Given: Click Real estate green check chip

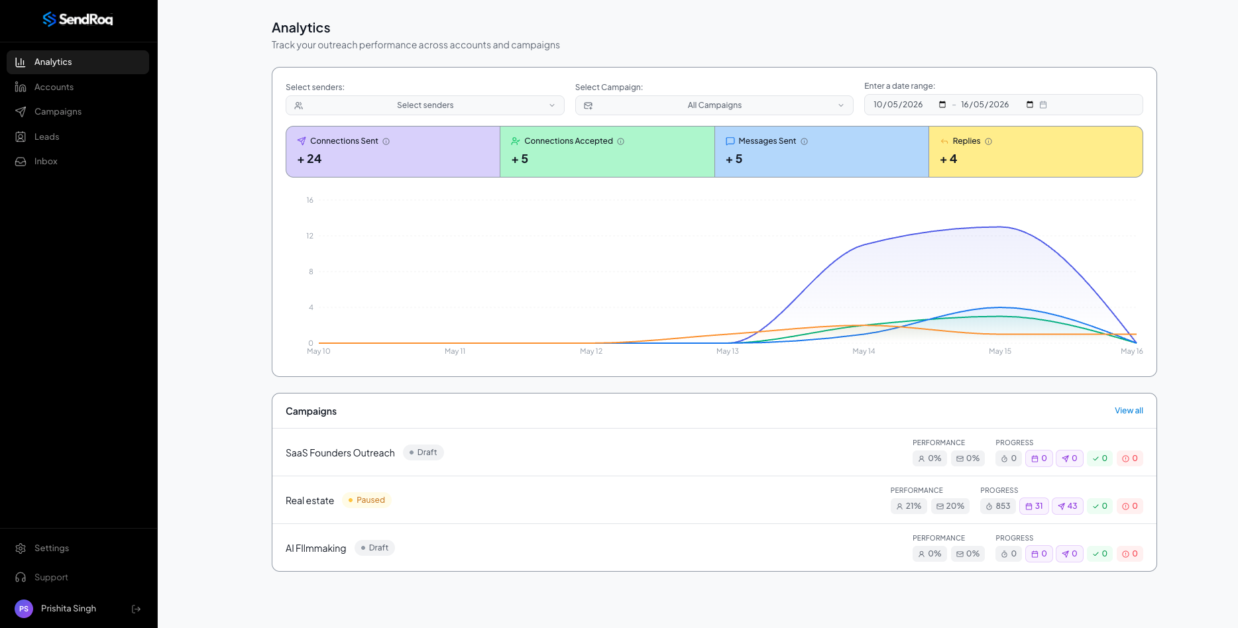Looking at the screenshot, I should 1100,506.
